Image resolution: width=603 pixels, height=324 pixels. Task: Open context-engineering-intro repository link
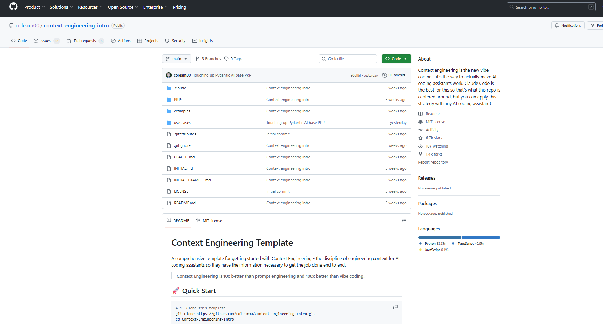coord(77,26)
